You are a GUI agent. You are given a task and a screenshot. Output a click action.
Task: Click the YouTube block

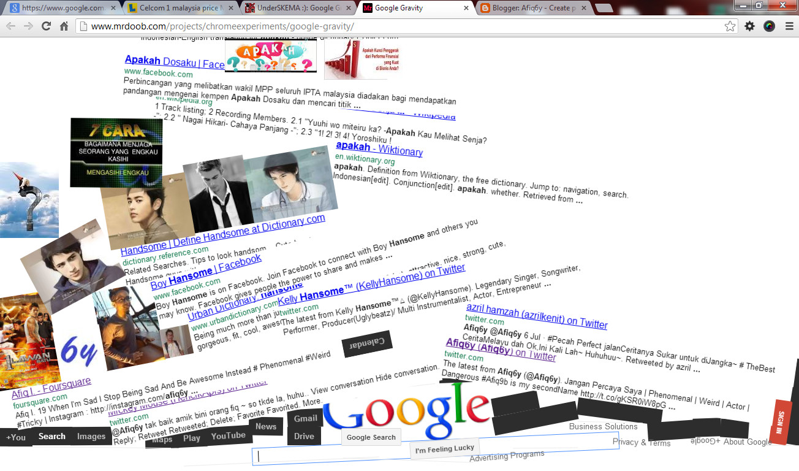[228, 435]
